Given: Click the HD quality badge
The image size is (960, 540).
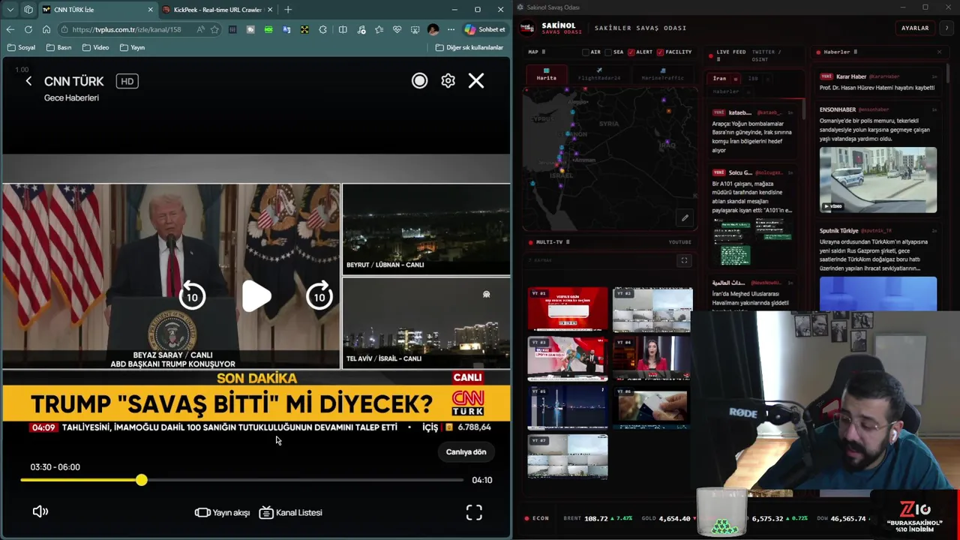Looking at the screenshot, I should tap(127, 81).
